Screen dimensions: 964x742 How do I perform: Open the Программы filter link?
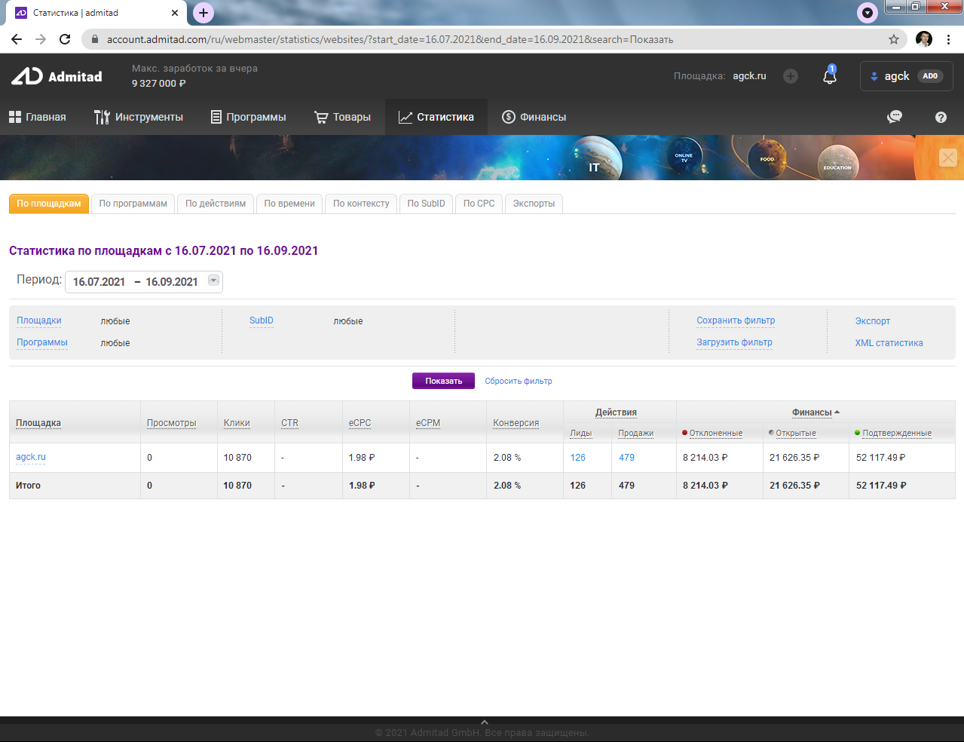click(42, 342)
